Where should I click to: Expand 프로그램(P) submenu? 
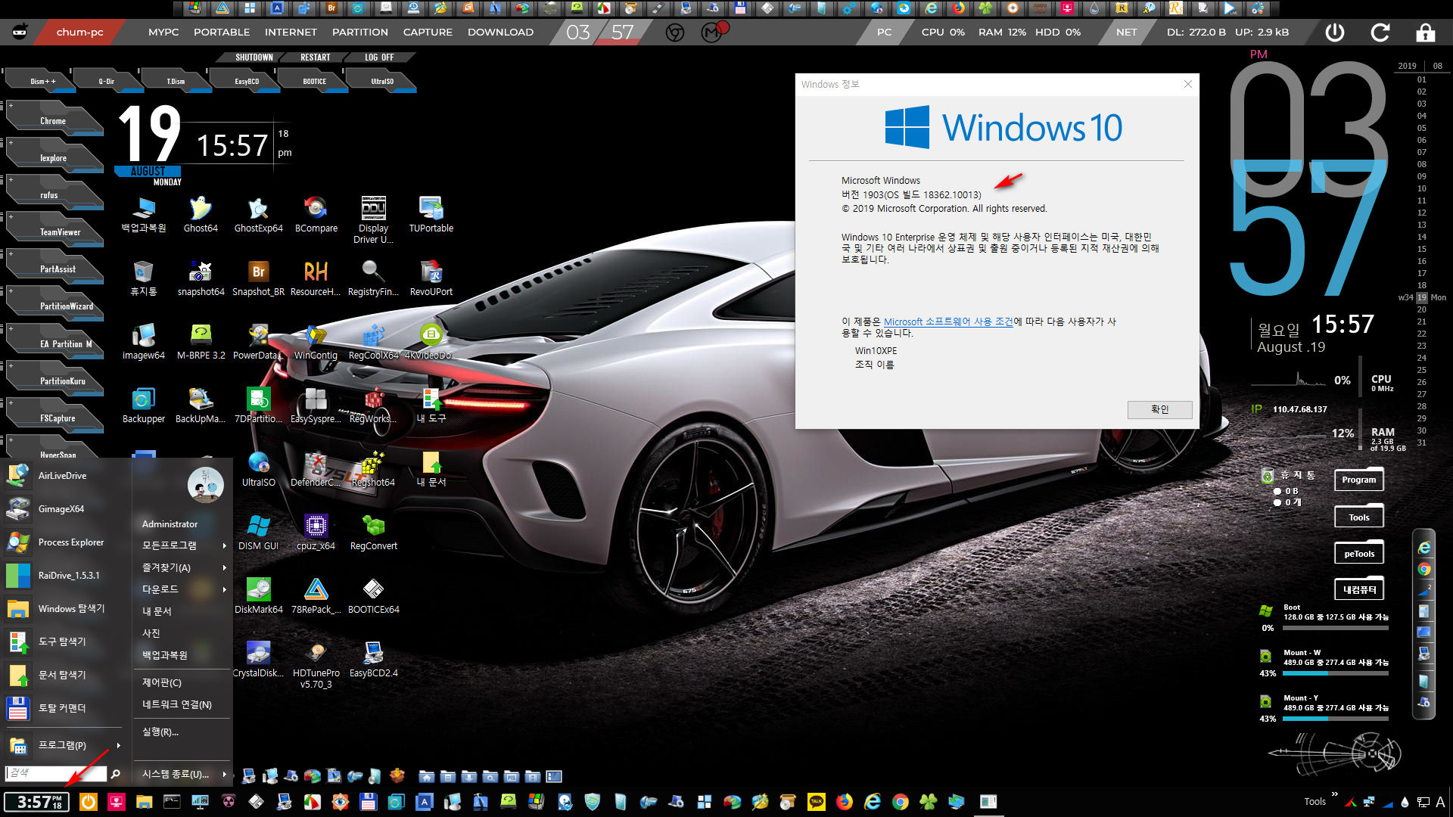click(x=64, y=745)
